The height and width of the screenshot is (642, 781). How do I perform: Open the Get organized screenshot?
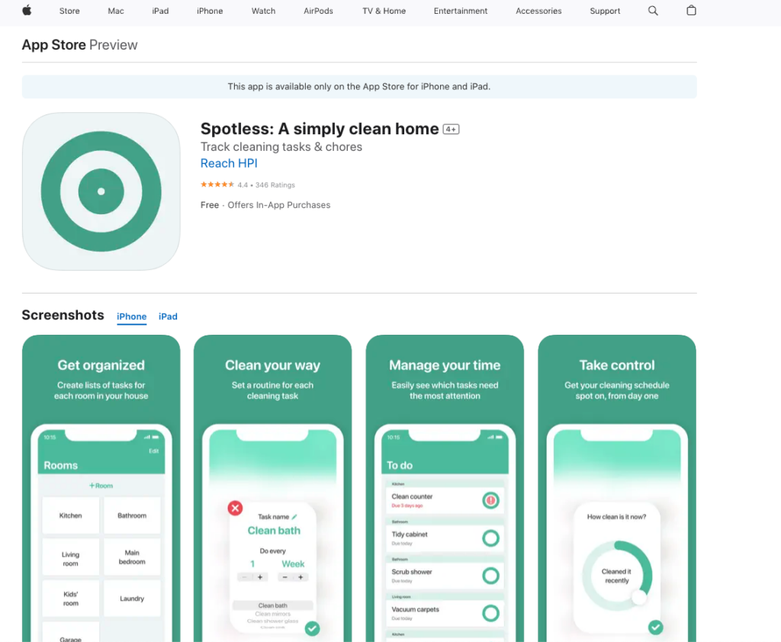point(101,488)
